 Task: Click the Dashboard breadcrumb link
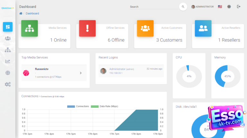[x=32, y=13]
